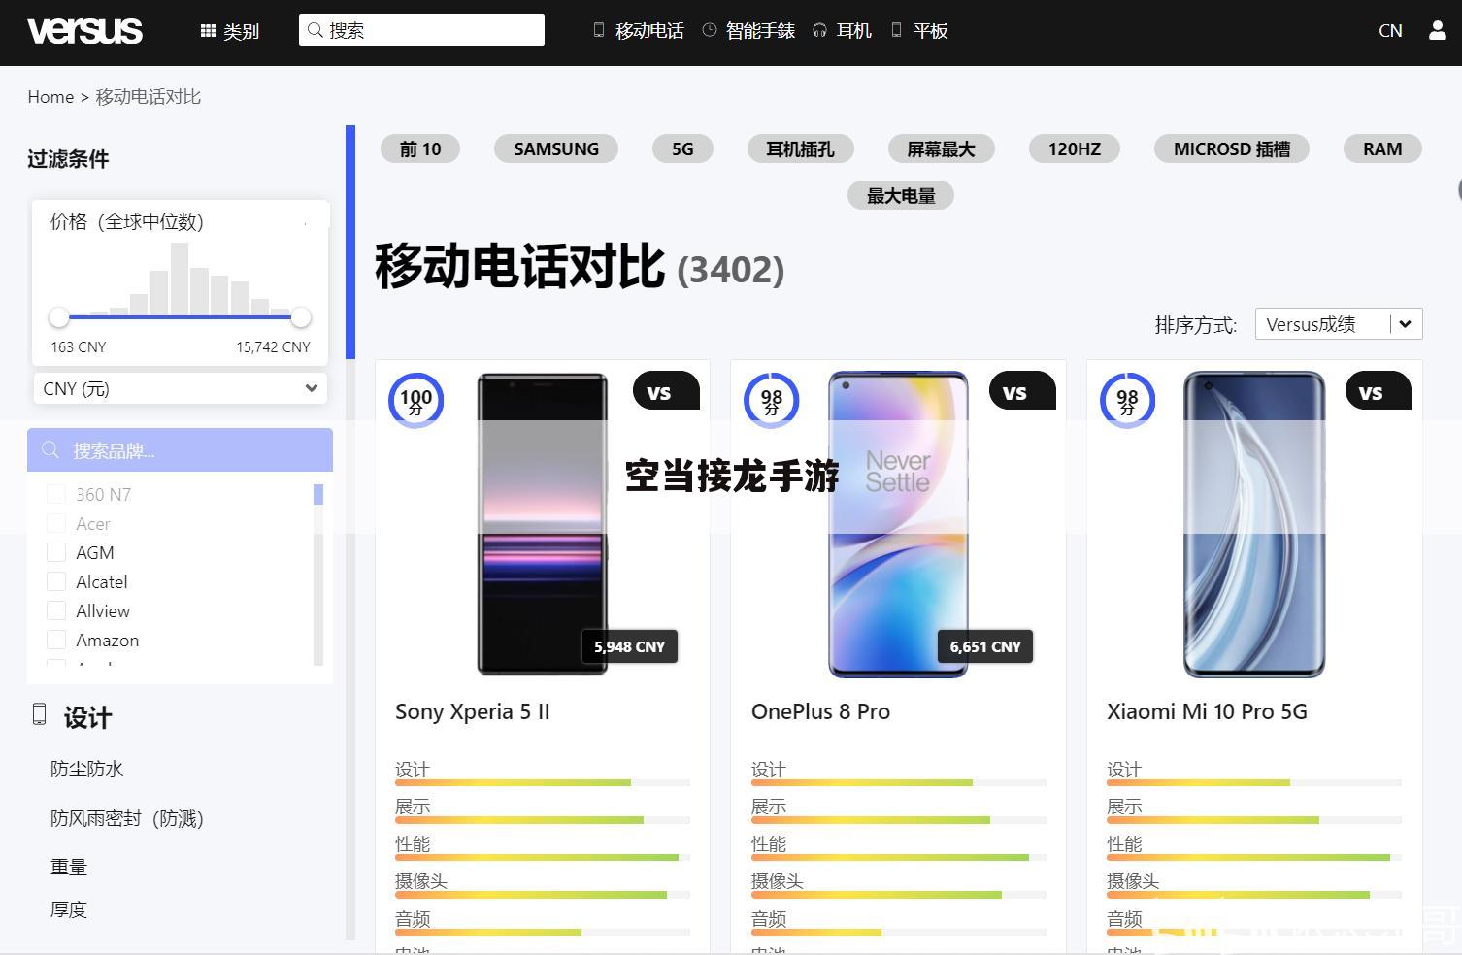Image resolution: width=1462 pixels, height=955 pixels.
Task: Click the 98分 score badge on OnePlus card
Action: pyautogui.click(x=772, y=400)
